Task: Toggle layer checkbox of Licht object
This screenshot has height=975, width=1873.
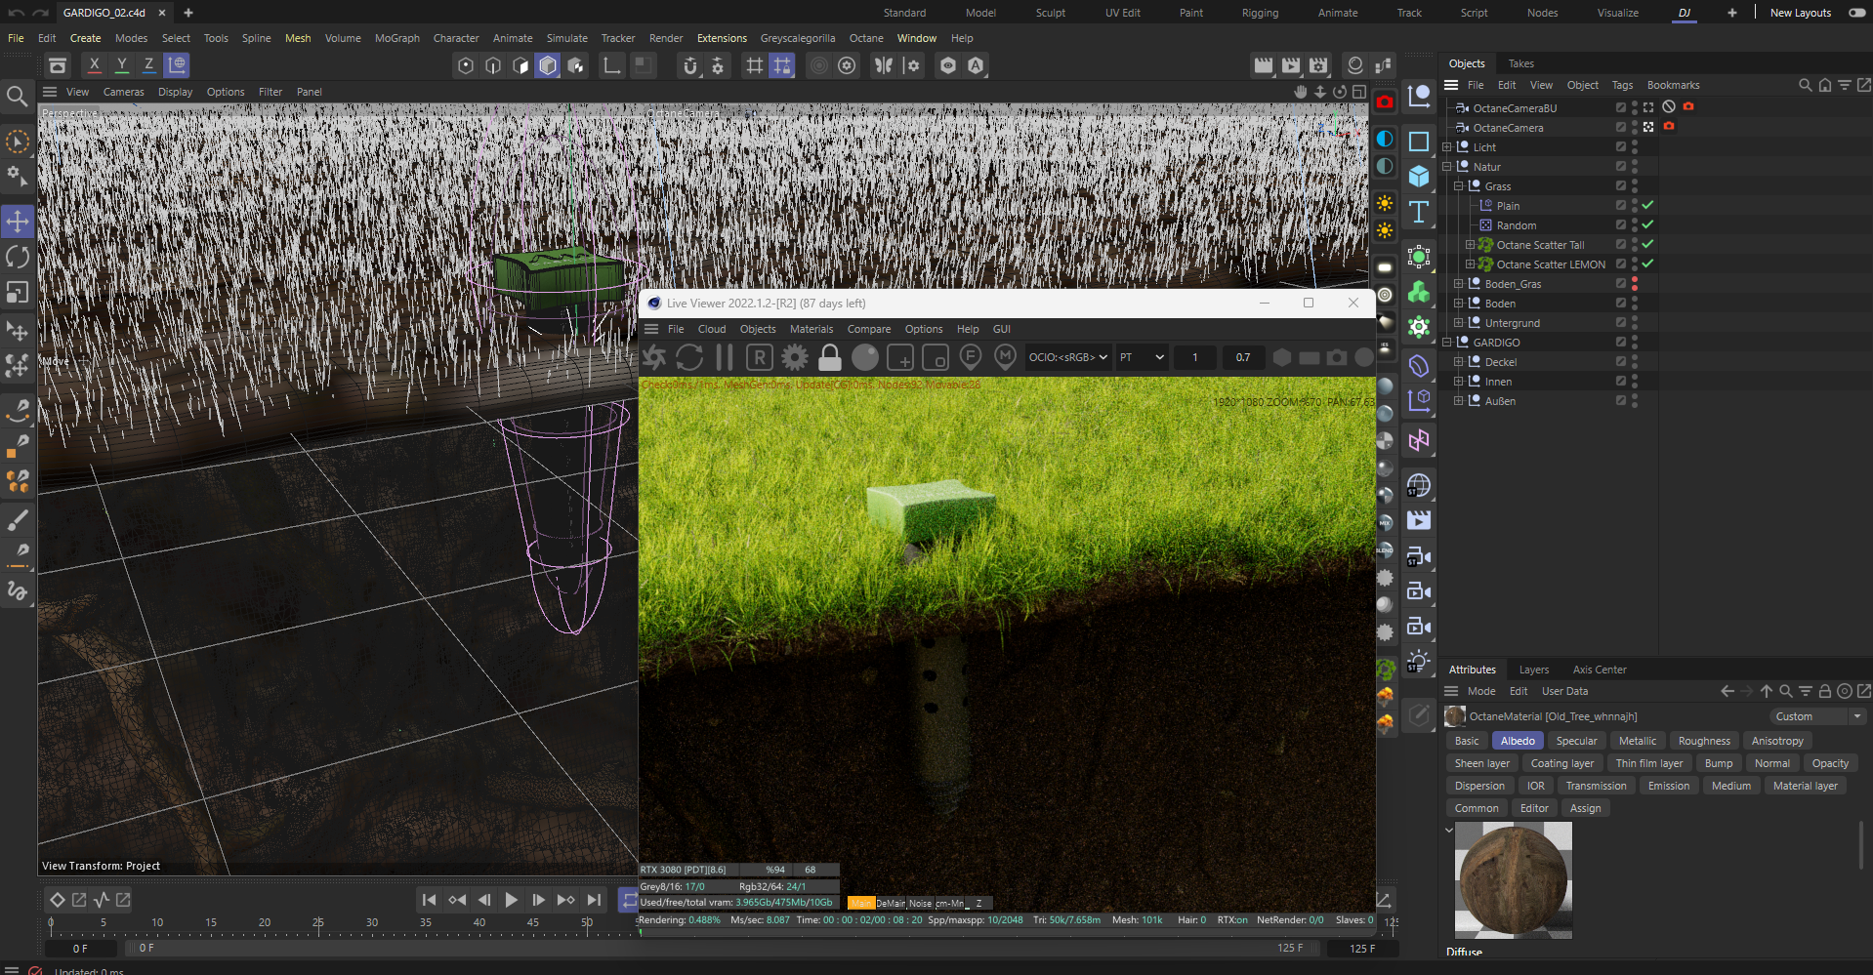Action: click(1621, 146)
